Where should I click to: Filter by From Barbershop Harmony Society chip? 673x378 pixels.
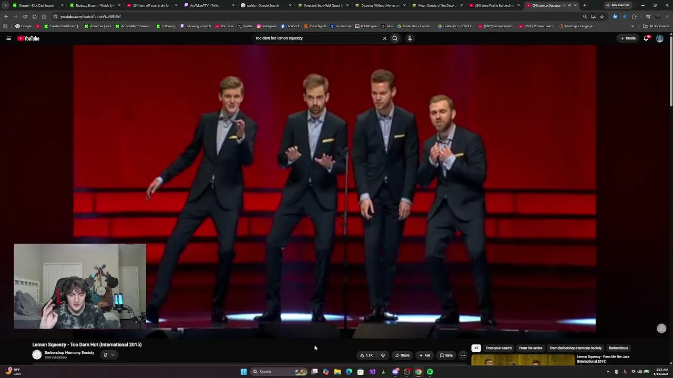coord(575,348)
